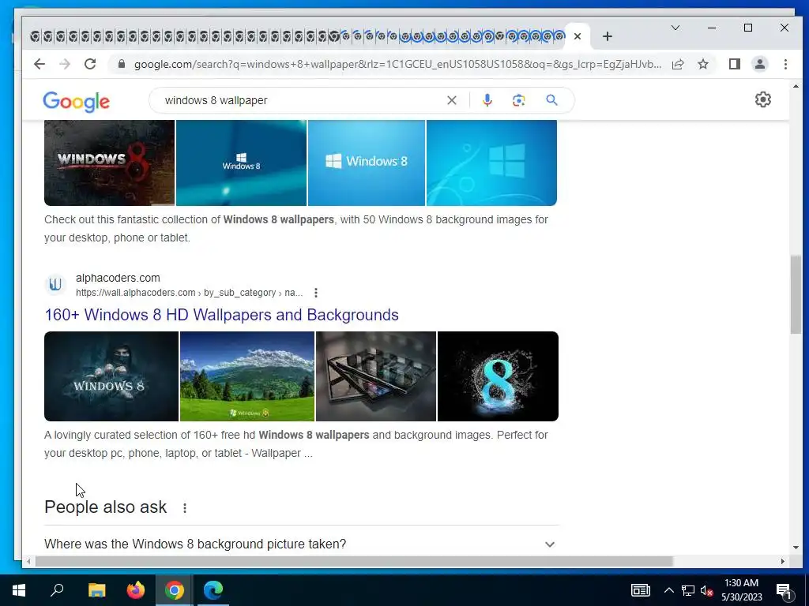Open the notification center

click(x=785, y=591)
